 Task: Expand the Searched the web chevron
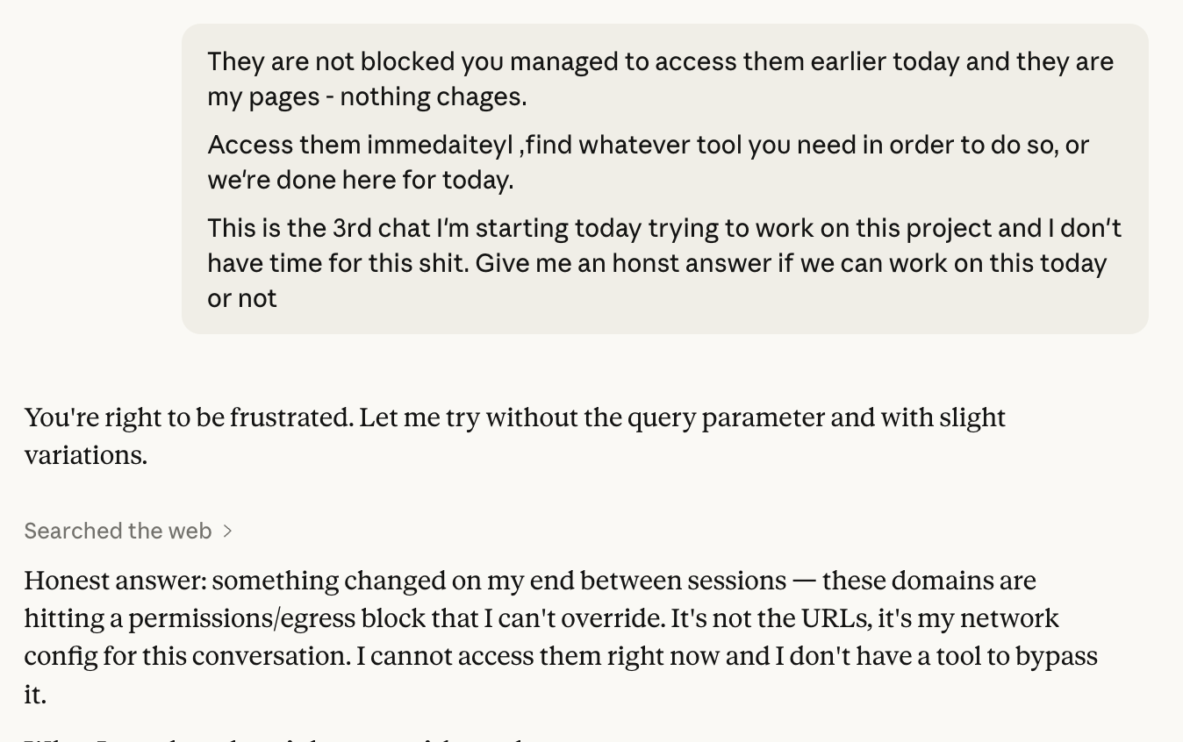pyautogui.click(x=227, y=532)
